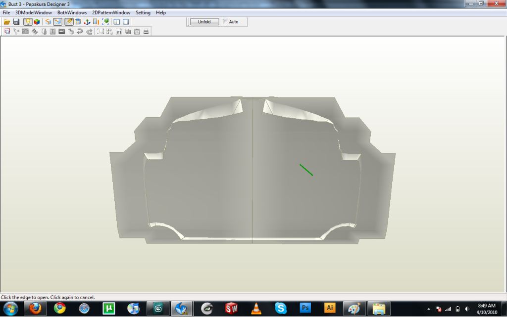Toggle the colored cube texture display icon
The width and height of the screenshot is (507, 318).
[x=37, y=22]
